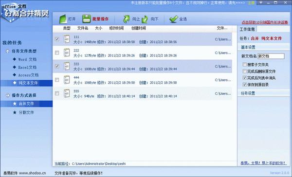Click the diamond bullet beside Excel文档
The image size is (292, 177).
[x=14, y=67]
